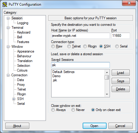Open the Keyboard settings category
The width and height of the screenshot is (138, 133).
[x=24, y=32]
